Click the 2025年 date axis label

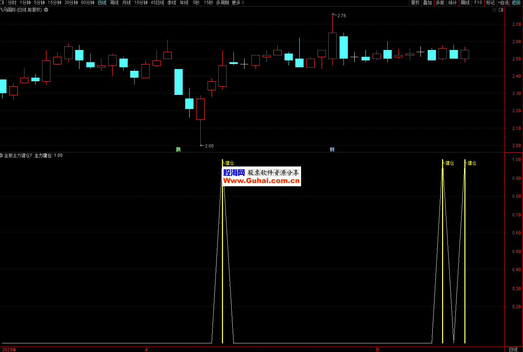(9, 349)
